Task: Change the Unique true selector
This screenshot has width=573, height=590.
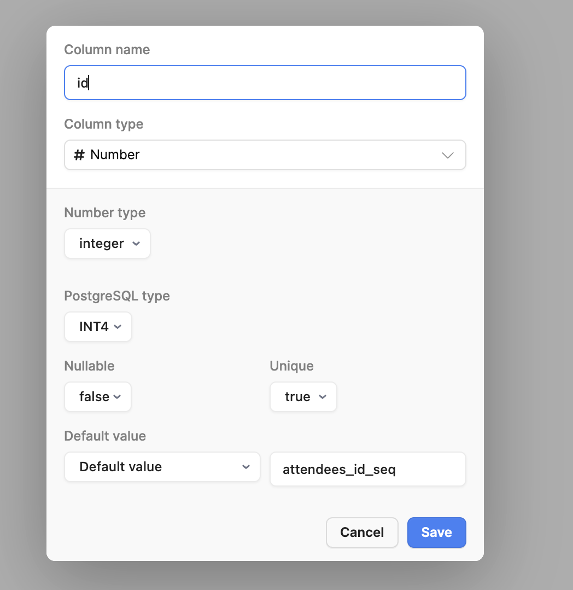Action: coord(303,397)
